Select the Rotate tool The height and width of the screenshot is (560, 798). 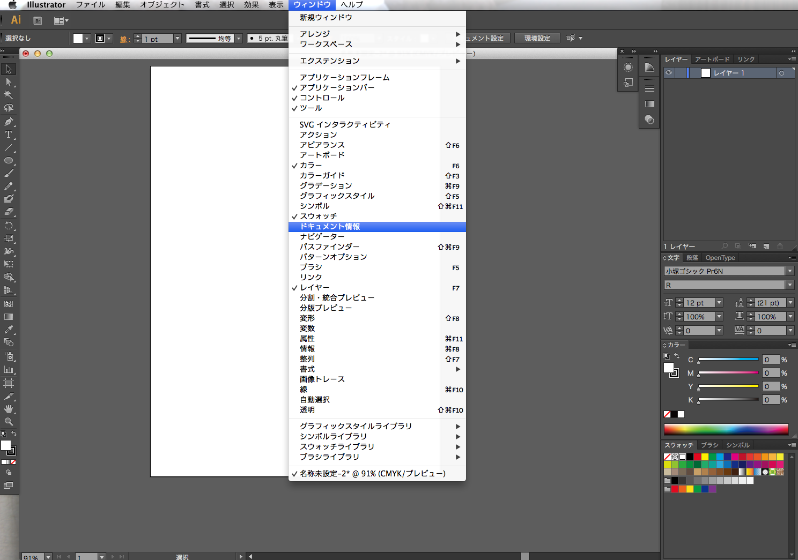point(9,226)
